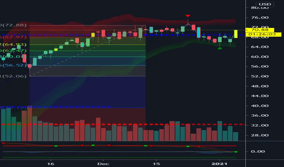Click the 64.00 price axis label

point(260,47)
